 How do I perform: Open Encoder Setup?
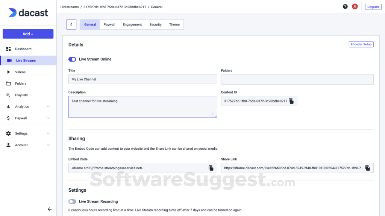[x=361, y=44]
